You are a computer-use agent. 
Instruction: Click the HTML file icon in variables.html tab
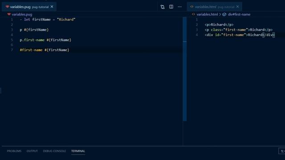click(x=192, y=7)
